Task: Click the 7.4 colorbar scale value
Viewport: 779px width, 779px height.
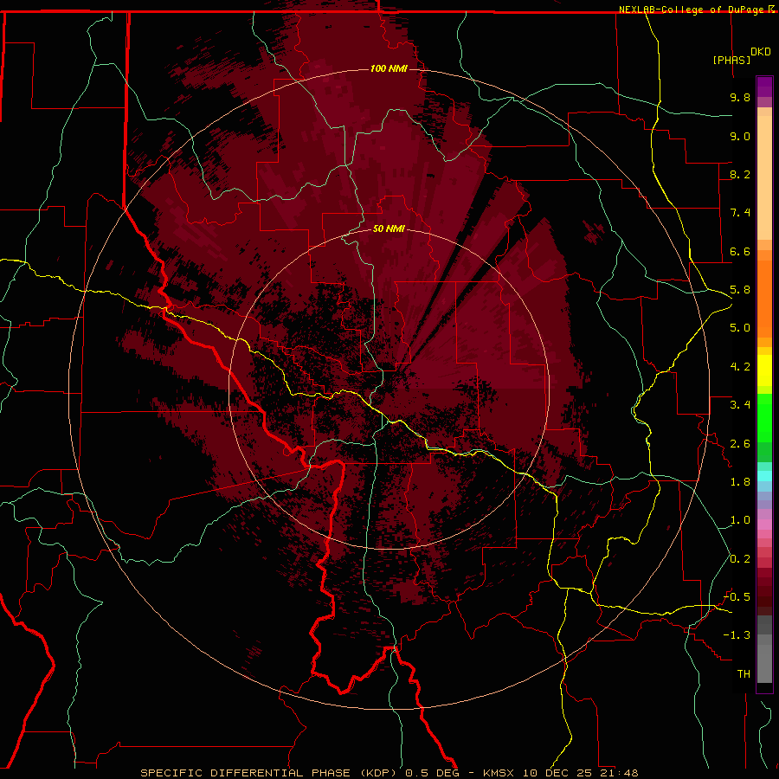Action: coord(740,213)
